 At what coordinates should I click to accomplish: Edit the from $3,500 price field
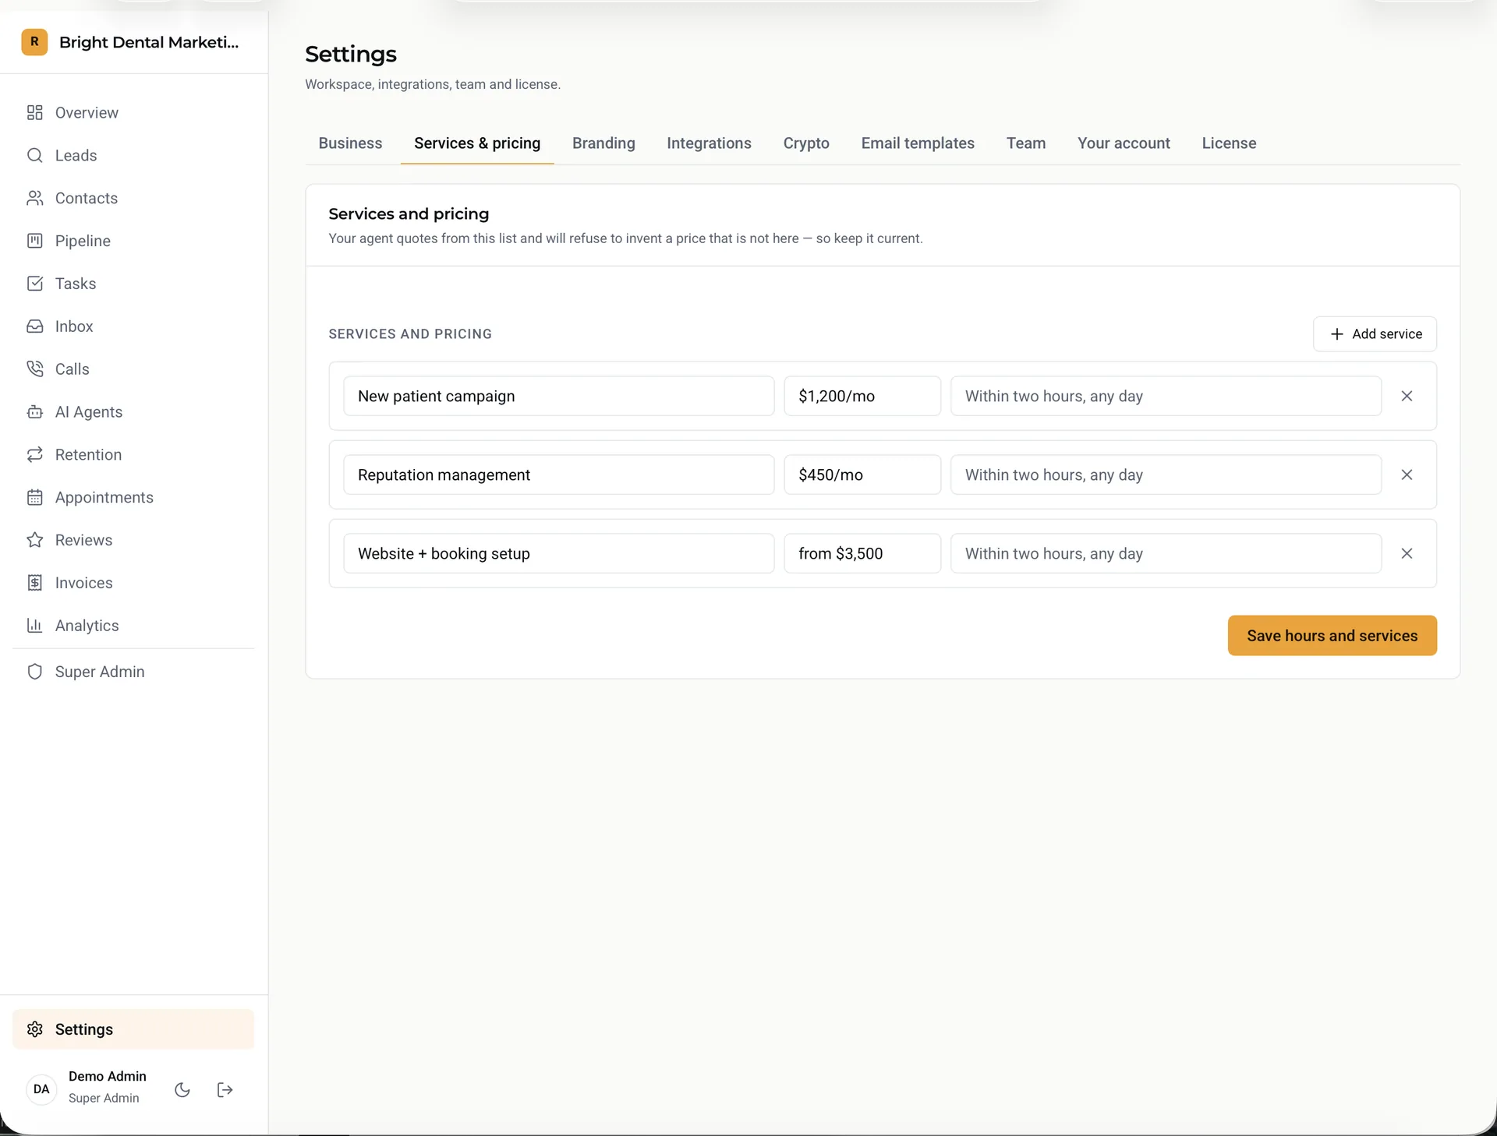(862, 553)
